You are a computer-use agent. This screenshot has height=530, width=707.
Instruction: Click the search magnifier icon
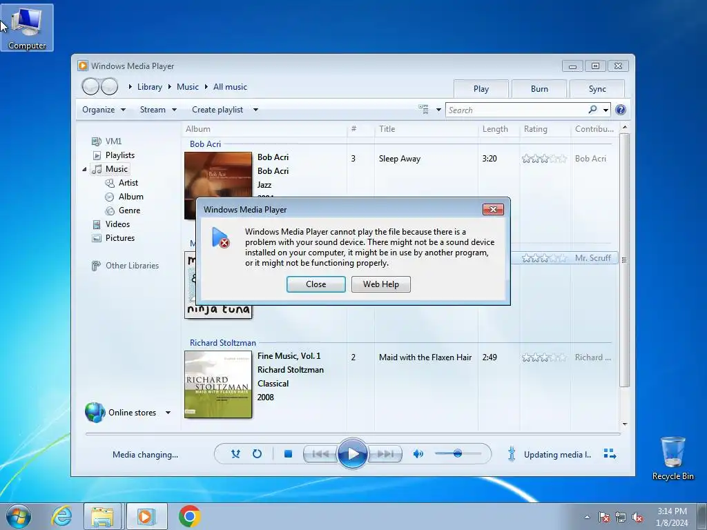pyautogui.click(x=592, y=110)
